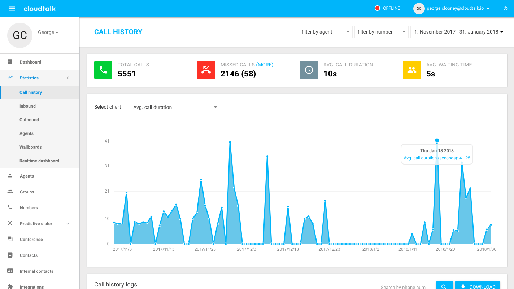Open the hamburger navigation menu
514x289 pixels.
tap(12, 9)
